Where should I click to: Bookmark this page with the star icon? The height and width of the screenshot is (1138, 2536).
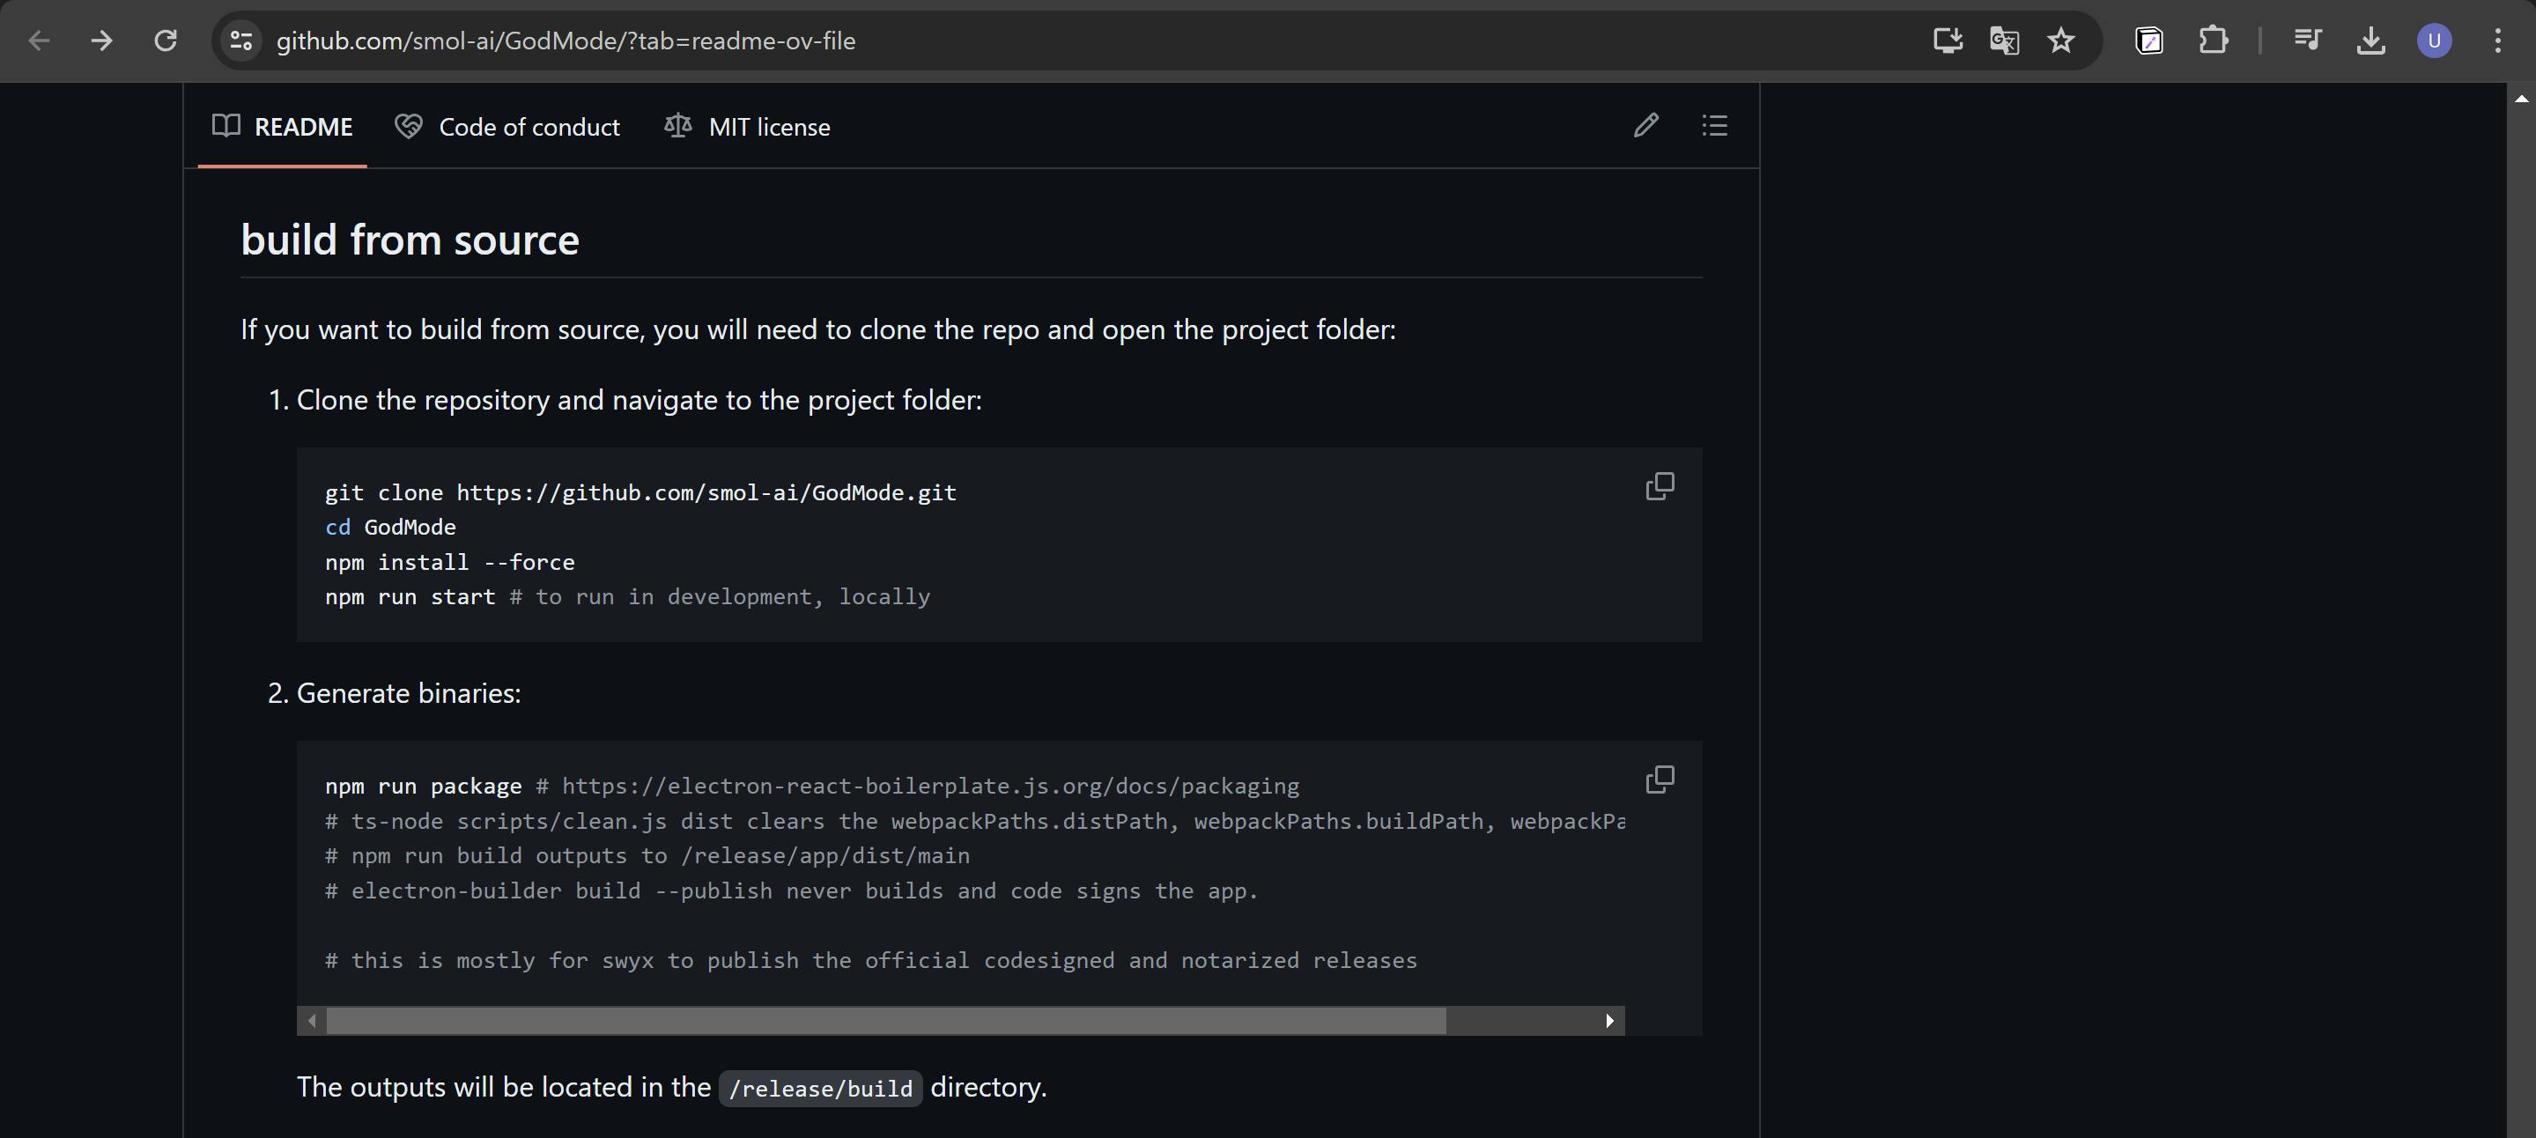[x=2060, y=41]
